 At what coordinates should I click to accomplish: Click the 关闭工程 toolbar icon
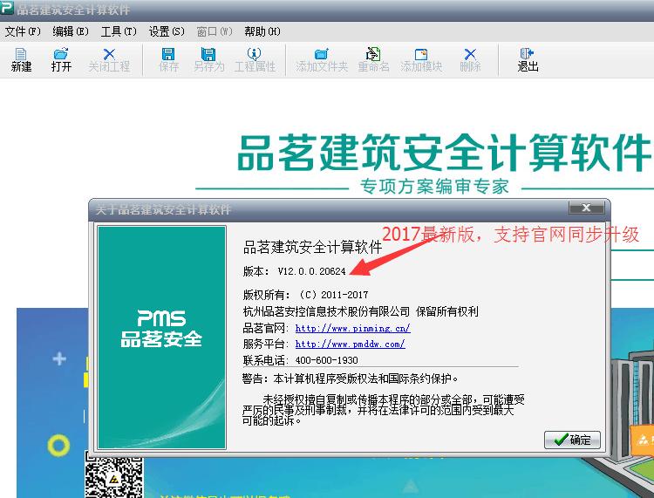109,59
